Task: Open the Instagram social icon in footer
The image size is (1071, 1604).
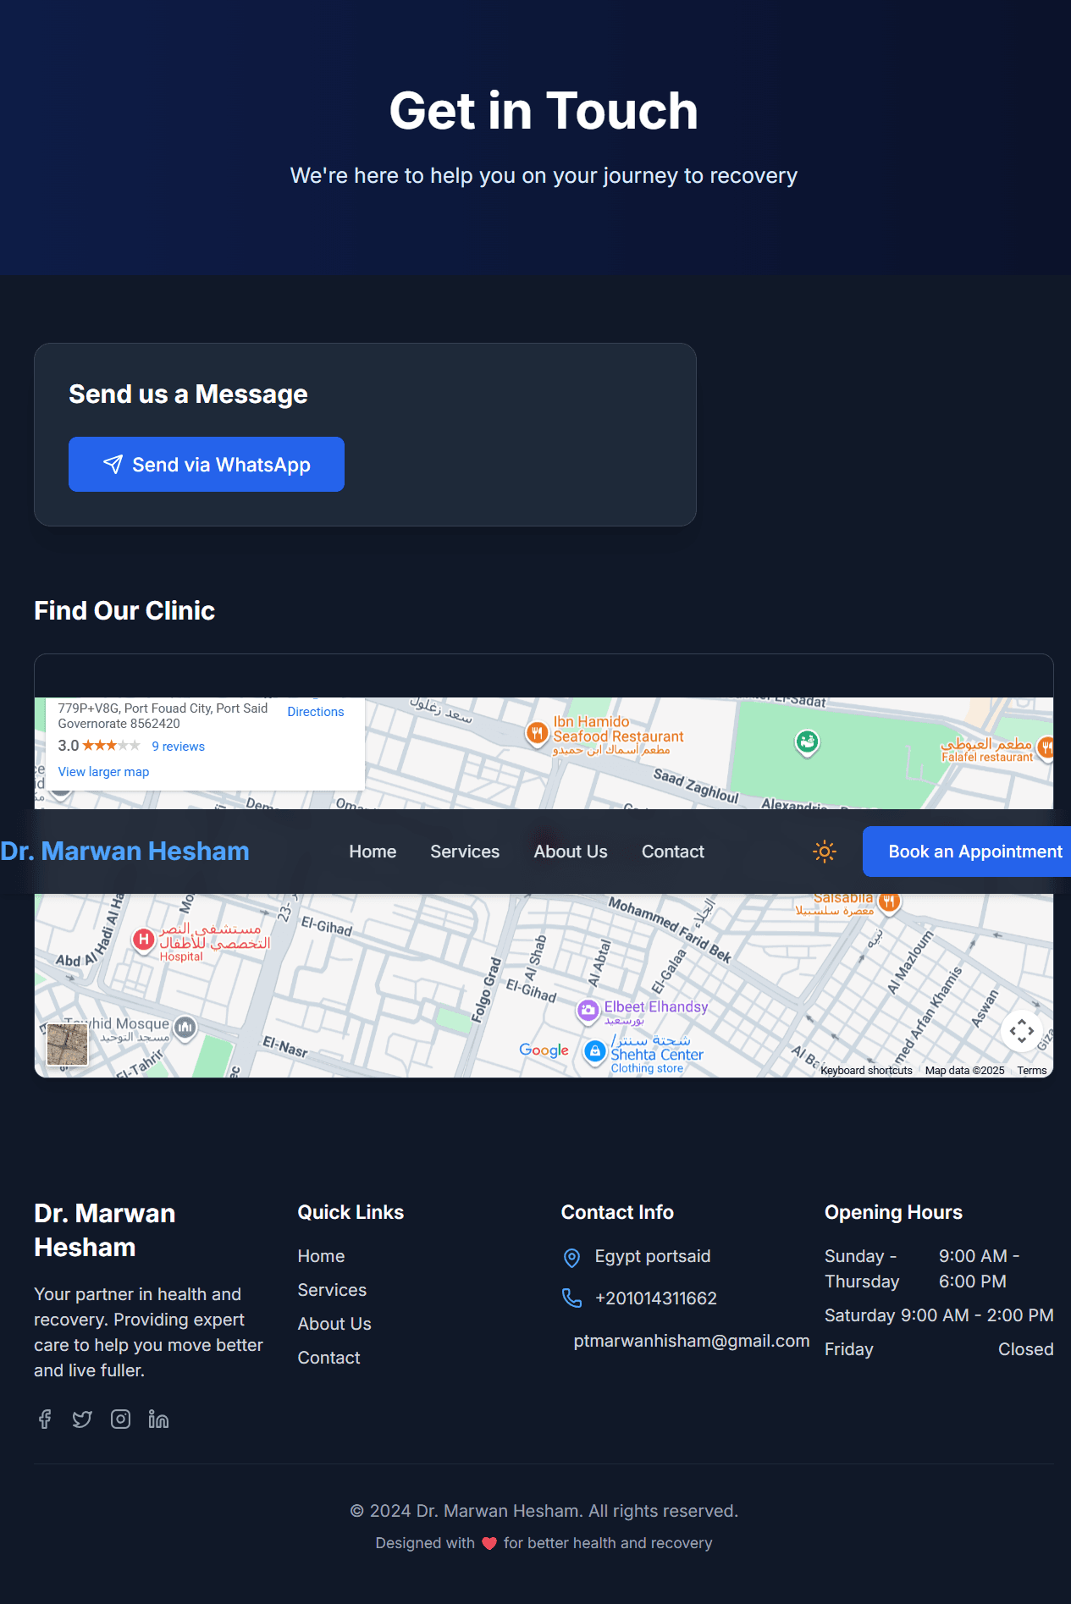Action: click(x=120, y=1419)
